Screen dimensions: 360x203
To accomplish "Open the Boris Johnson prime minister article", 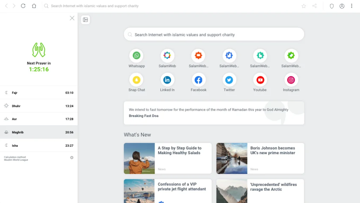I will (272, 151).
